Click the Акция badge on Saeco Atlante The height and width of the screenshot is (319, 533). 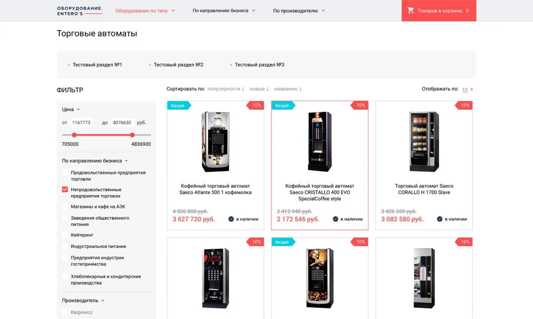click(x=179, y=105)
